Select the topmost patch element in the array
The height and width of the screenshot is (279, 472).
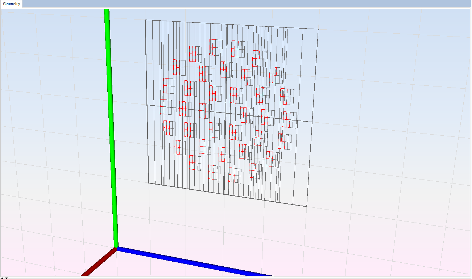coord(216,47)
